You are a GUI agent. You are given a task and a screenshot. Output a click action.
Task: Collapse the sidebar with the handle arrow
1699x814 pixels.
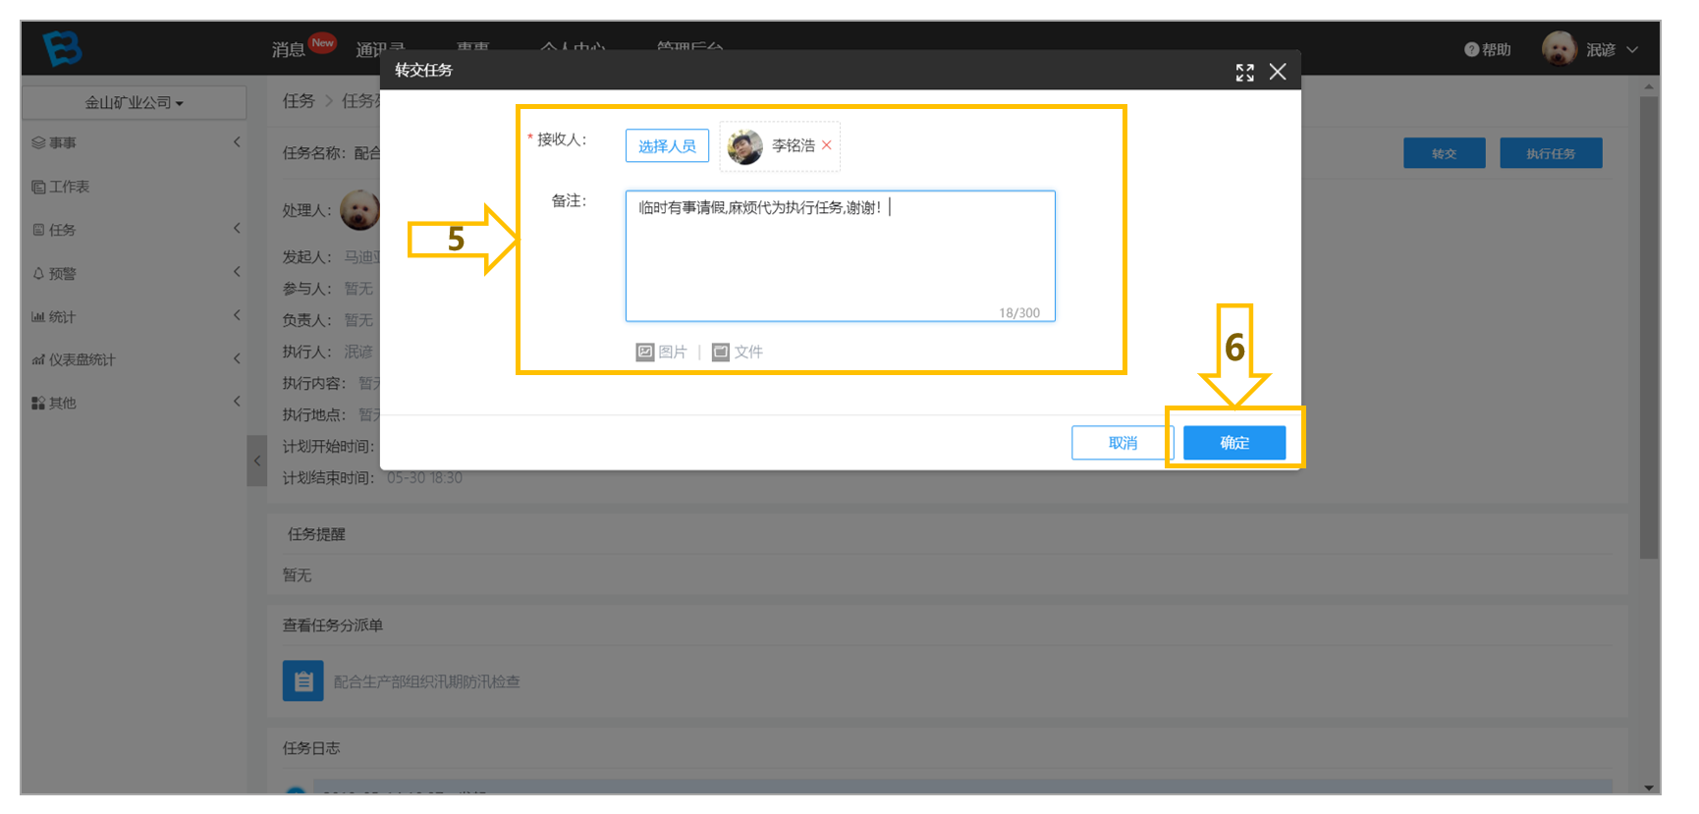point(257,461)
